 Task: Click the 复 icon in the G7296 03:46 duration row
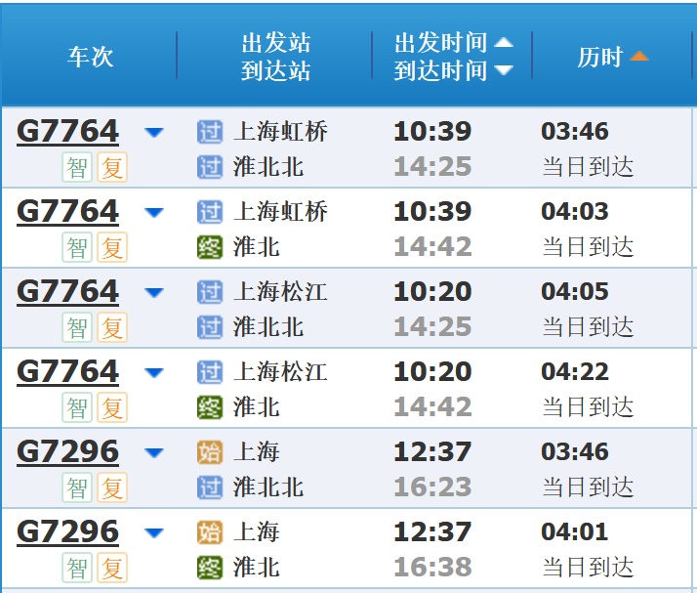113,488
